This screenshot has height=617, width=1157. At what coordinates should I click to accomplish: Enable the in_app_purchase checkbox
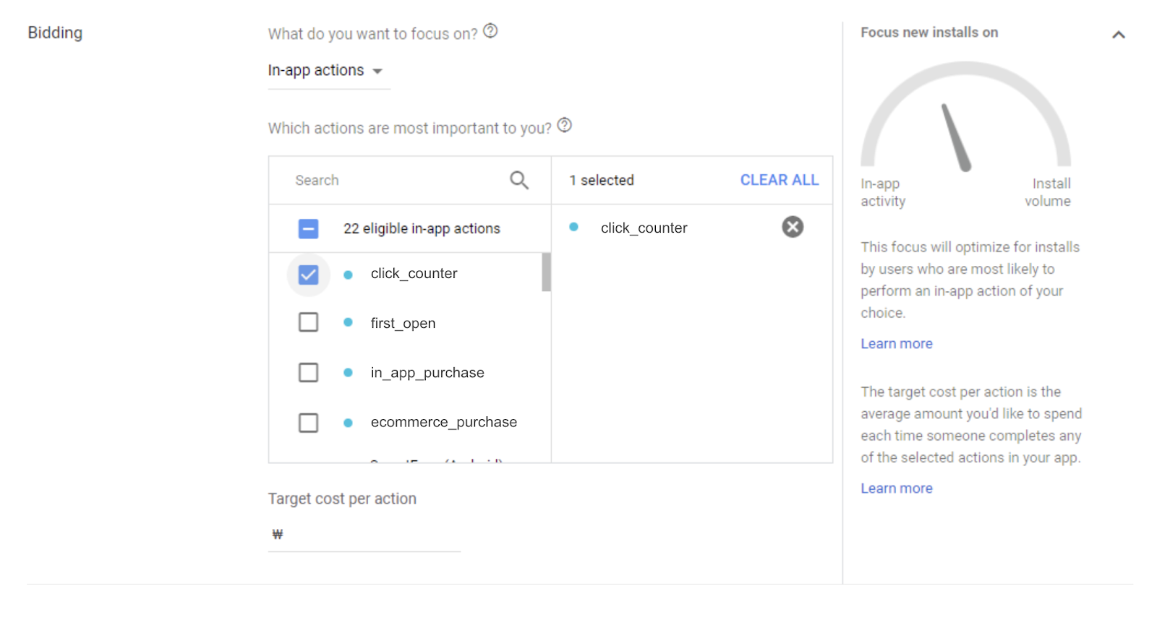point(308,373)
